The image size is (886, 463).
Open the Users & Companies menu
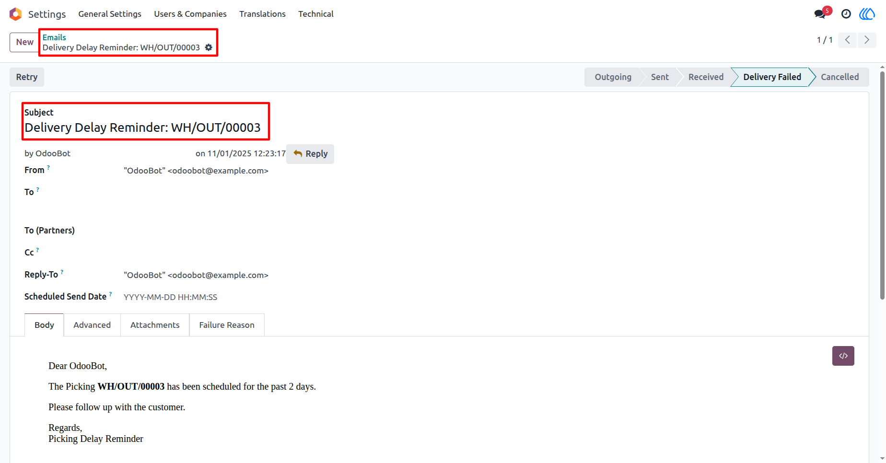click(190, 14)
